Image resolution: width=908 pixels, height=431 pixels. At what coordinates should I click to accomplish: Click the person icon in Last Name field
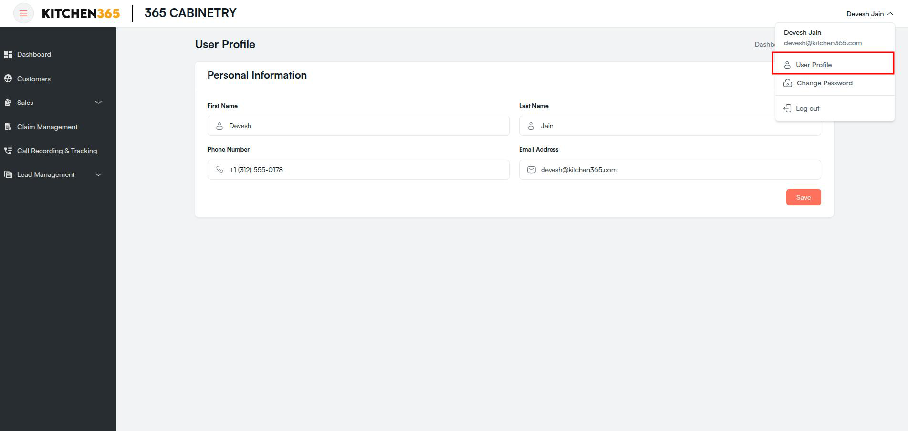click(x=531, y=126)
